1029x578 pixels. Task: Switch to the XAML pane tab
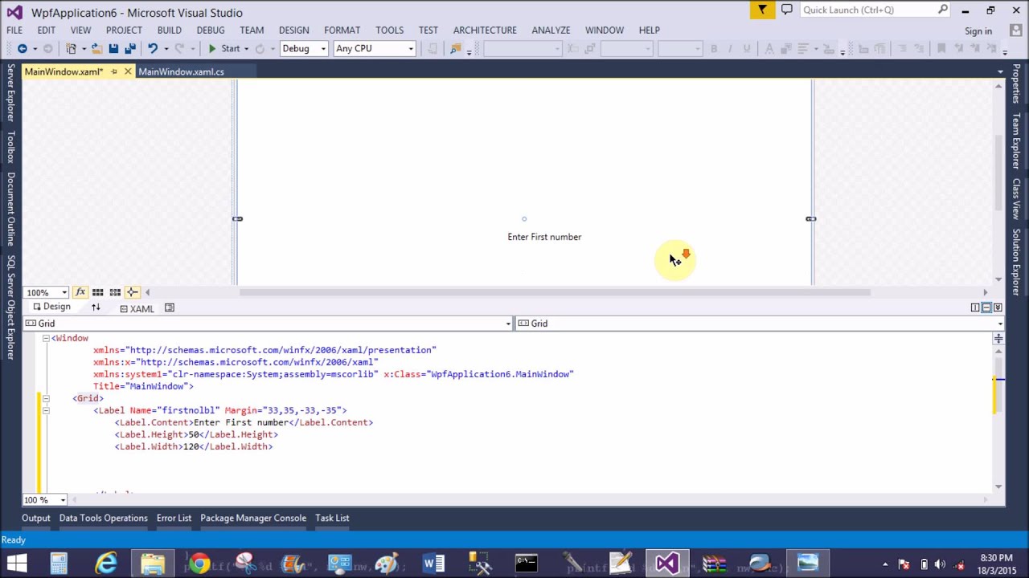[137, 308]
